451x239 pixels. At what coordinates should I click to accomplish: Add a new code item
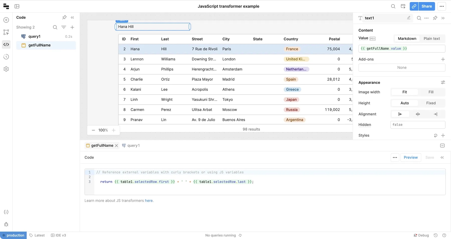coord(72,27)
